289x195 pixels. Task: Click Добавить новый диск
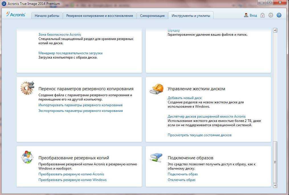coord(185,98)
